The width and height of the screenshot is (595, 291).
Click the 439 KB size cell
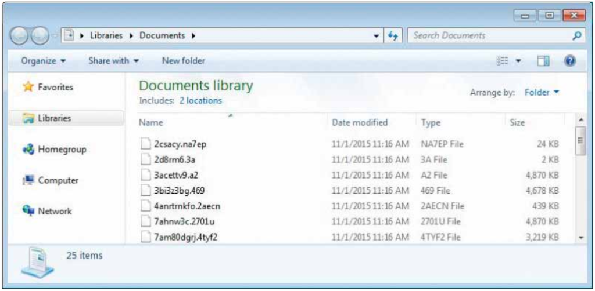click(x=547, y=206)
